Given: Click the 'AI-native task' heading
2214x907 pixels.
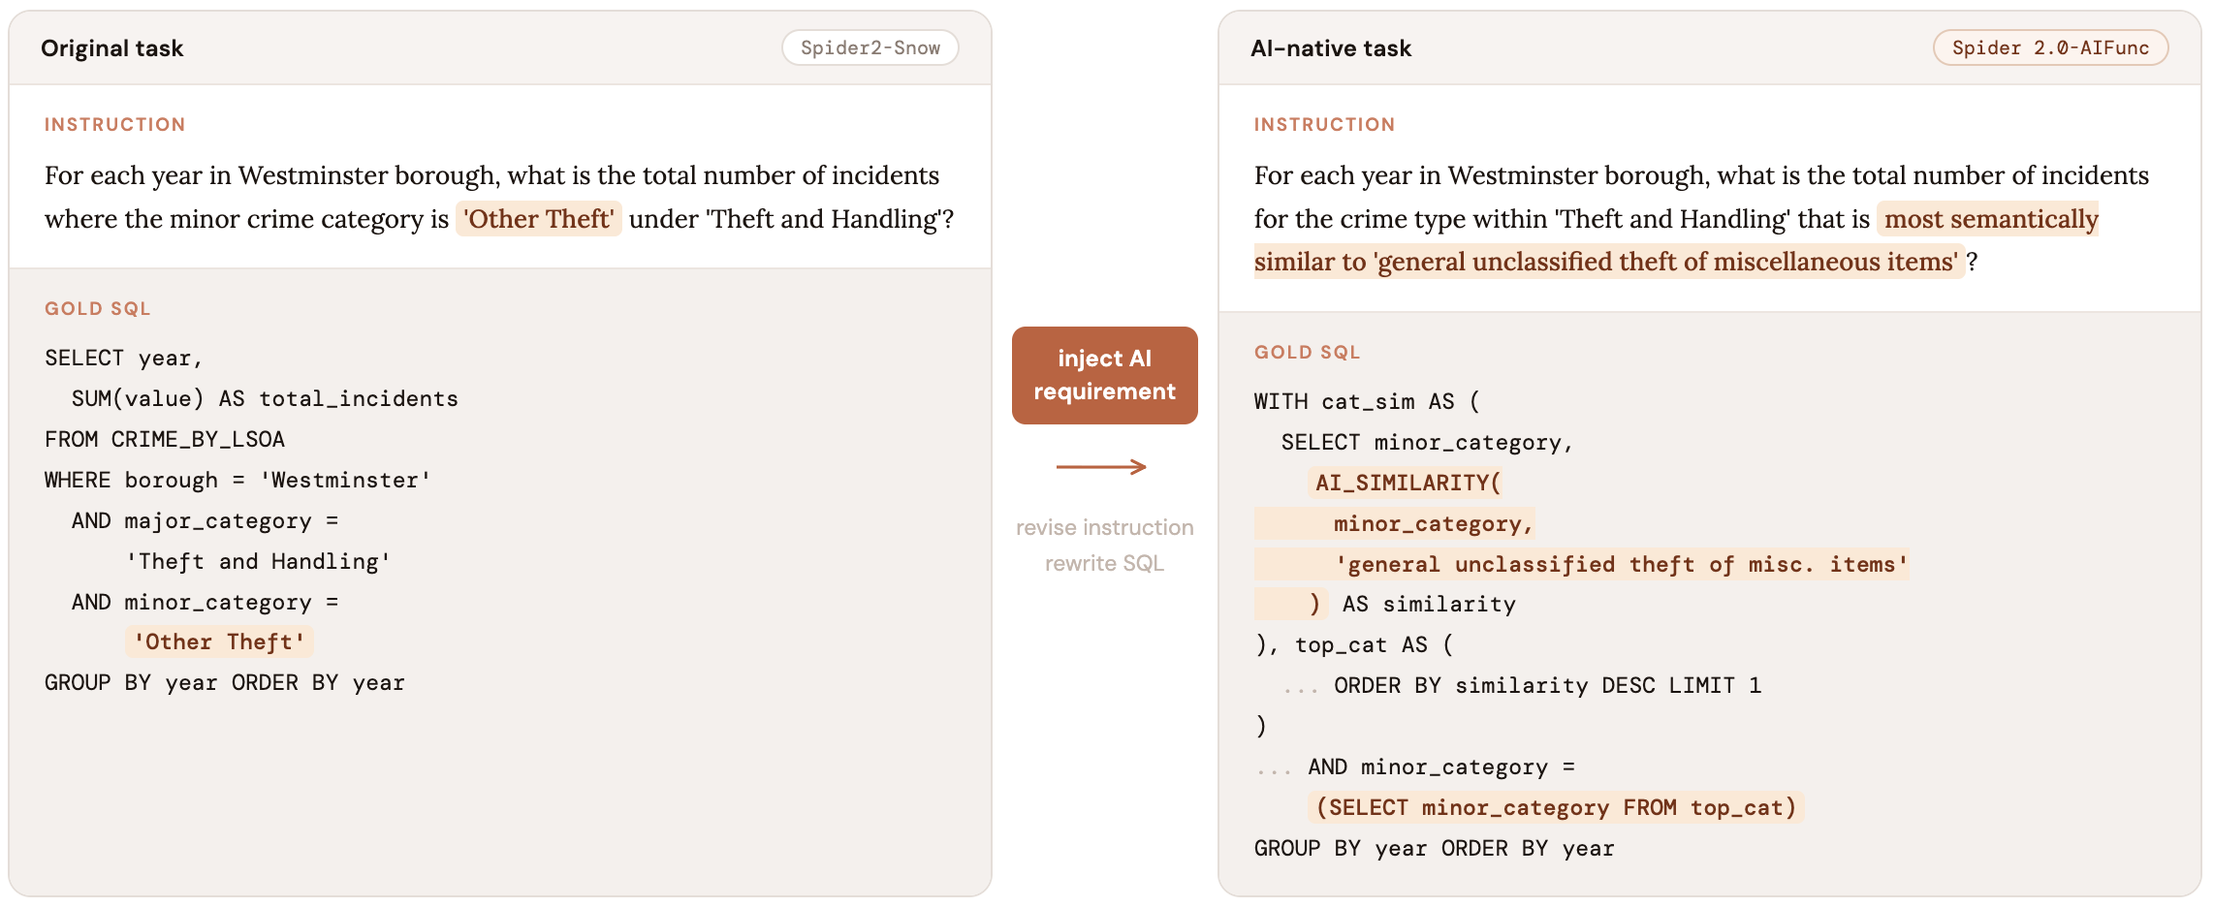Looking at the screenshot, I should tap(1331, 48).
